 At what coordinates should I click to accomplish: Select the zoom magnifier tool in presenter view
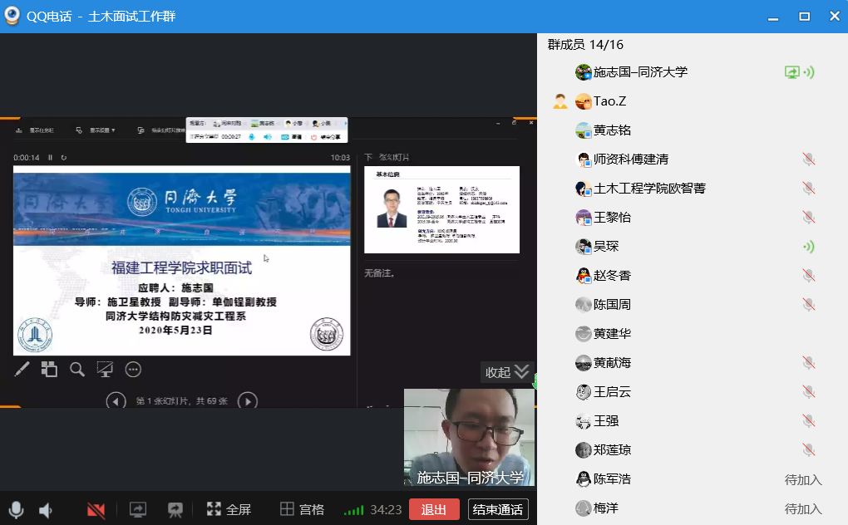click(x=77, y=370)
